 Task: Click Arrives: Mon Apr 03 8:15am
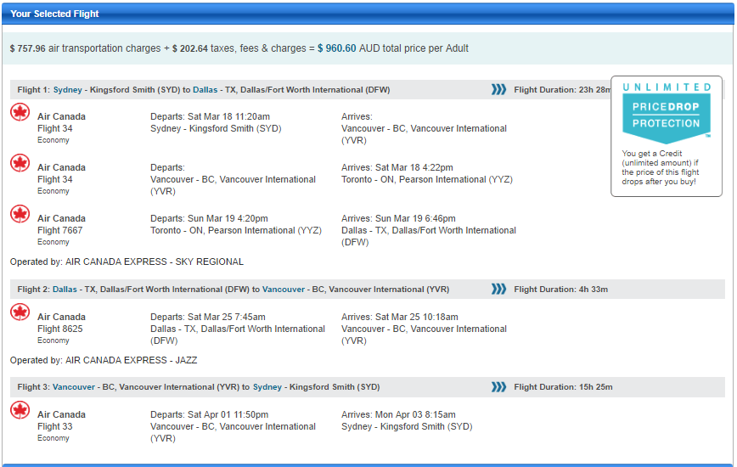pyautogui.click(x=398, y=415)
